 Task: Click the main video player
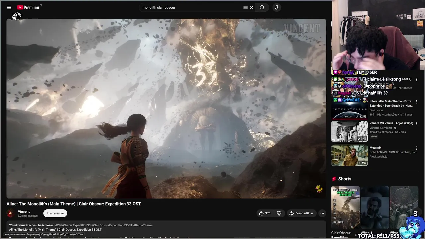coord(166,108)
